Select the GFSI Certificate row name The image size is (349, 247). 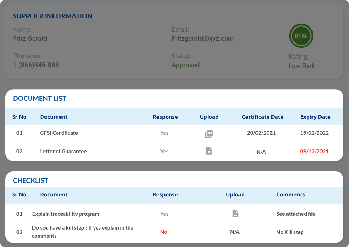coord(59,133)
